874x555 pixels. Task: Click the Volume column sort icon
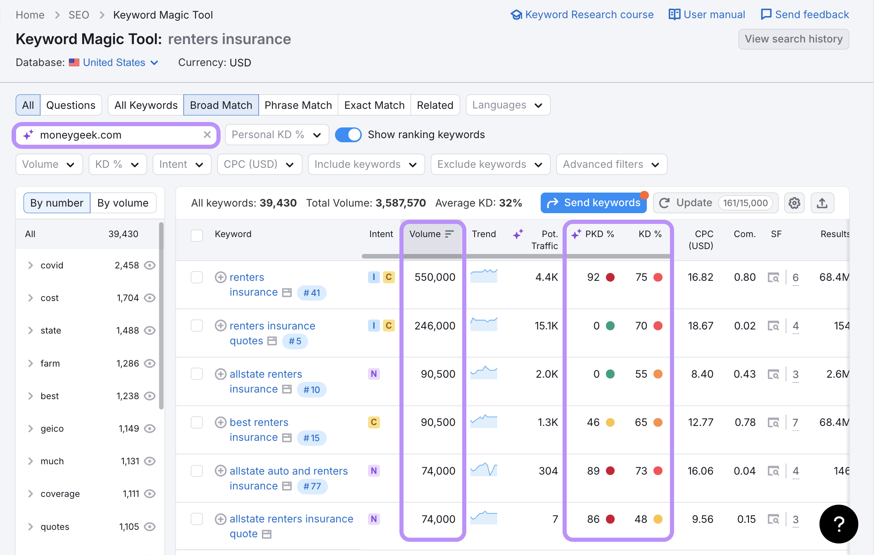pyautogui.click(x=449, y=234)
